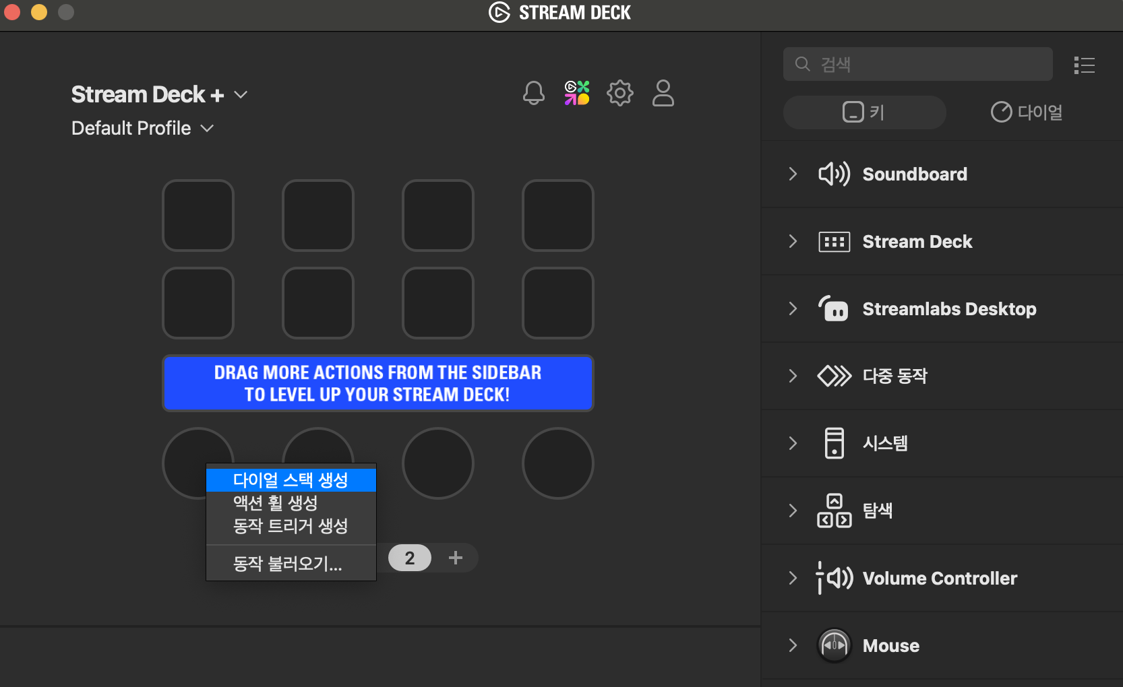1123x687 pixels.
Task: Switch to the 다이얼 tab
Action: (1027, 112)
